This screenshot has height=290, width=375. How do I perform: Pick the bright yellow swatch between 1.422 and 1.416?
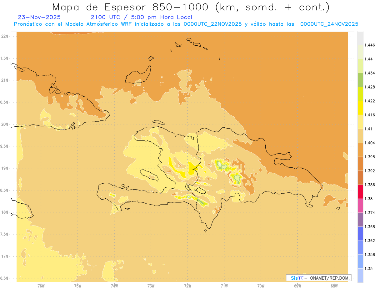click(360, 108)
